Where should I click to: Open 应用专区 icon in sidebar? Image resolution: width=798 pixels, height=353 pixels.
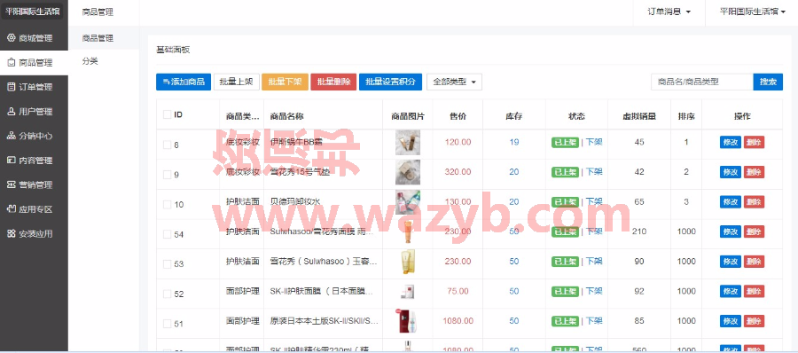click(x=12, y=209)
